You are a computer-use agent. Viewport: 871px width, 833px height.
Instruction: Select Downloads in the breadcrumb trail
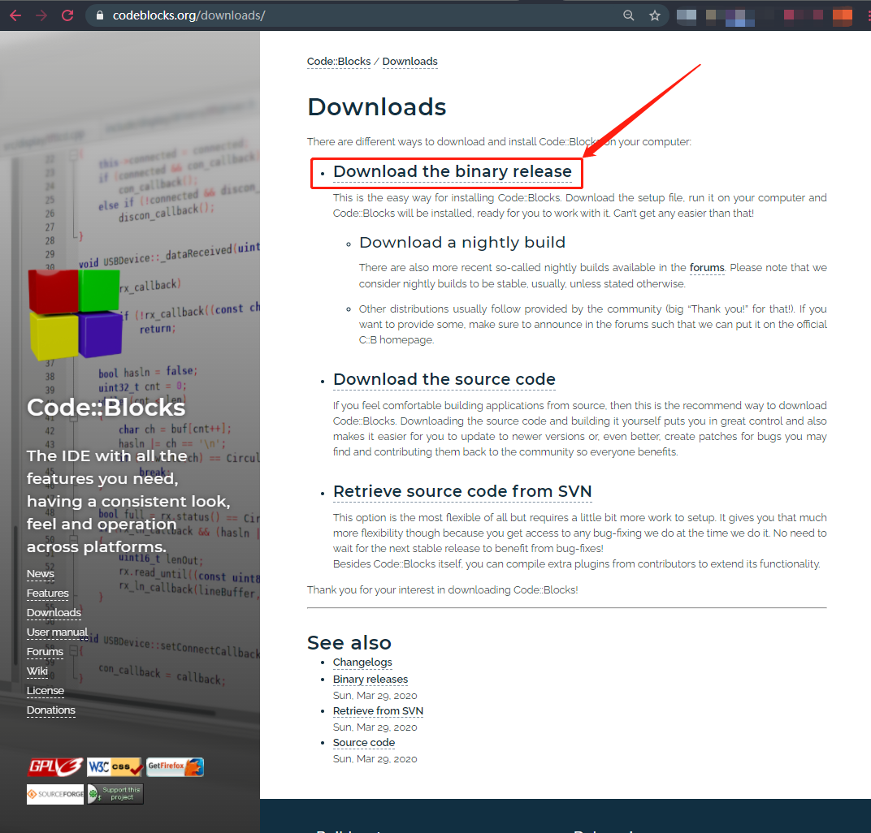click(409, 61)
